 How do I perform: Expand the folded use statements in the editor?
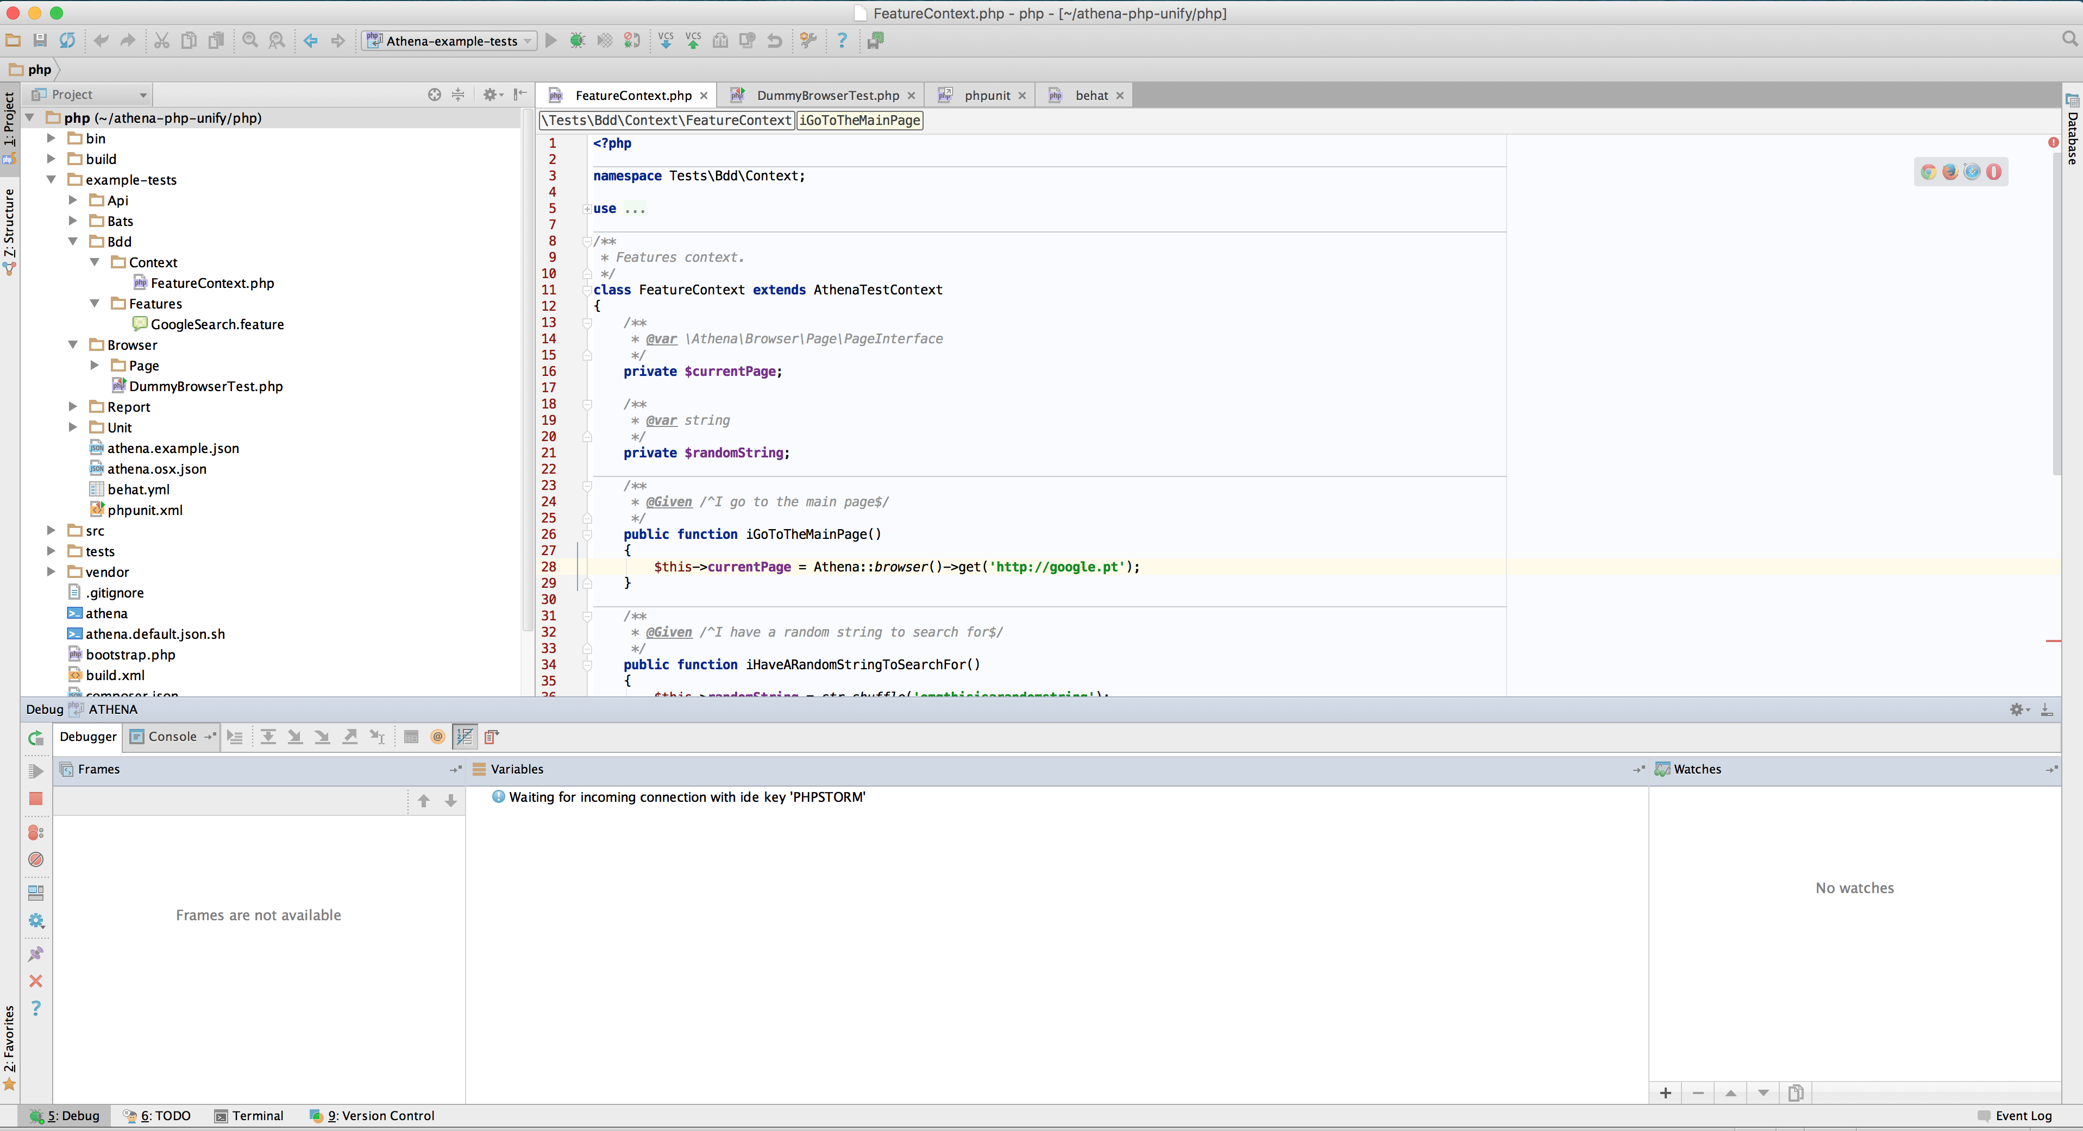point(587,209)
